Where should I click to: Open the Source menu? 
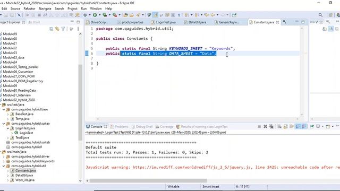click(x=15, y=8)
